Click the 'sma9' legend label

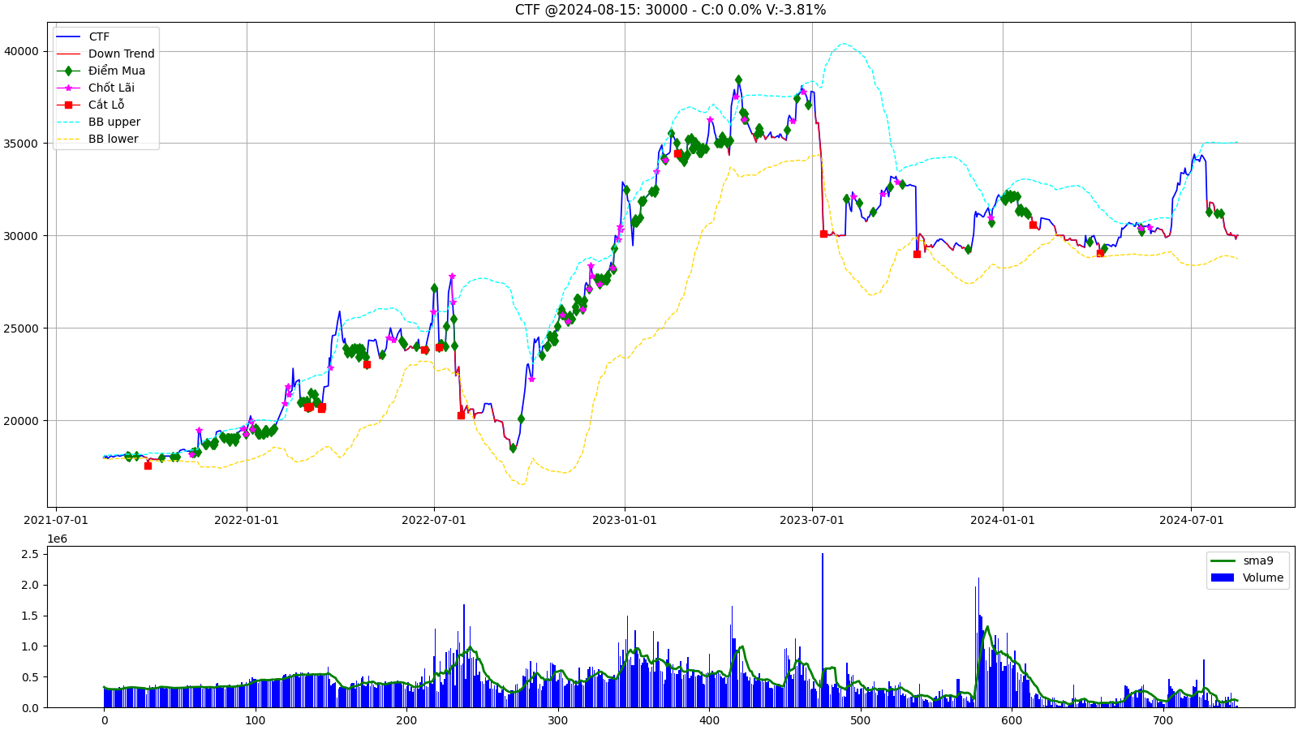(1258, 560)
